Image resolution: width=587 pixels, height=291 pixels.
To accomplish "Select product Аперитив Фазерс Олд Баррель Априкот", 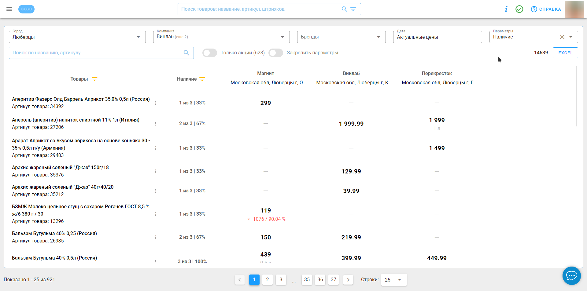I will point(81,99).
